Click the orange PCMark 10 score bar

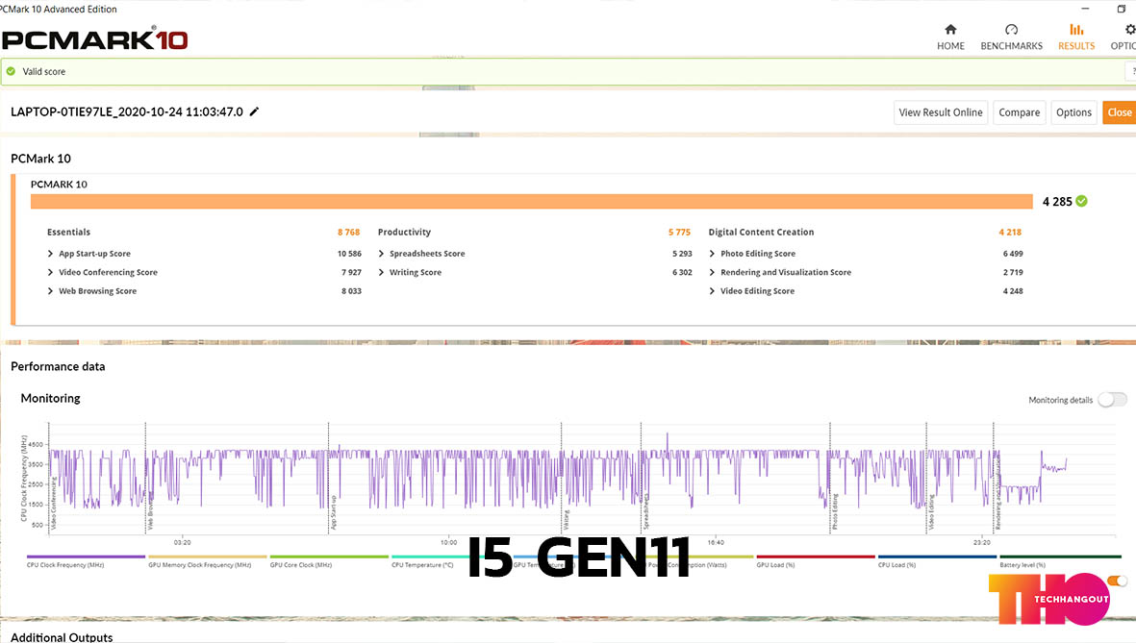tap(531, 201)
